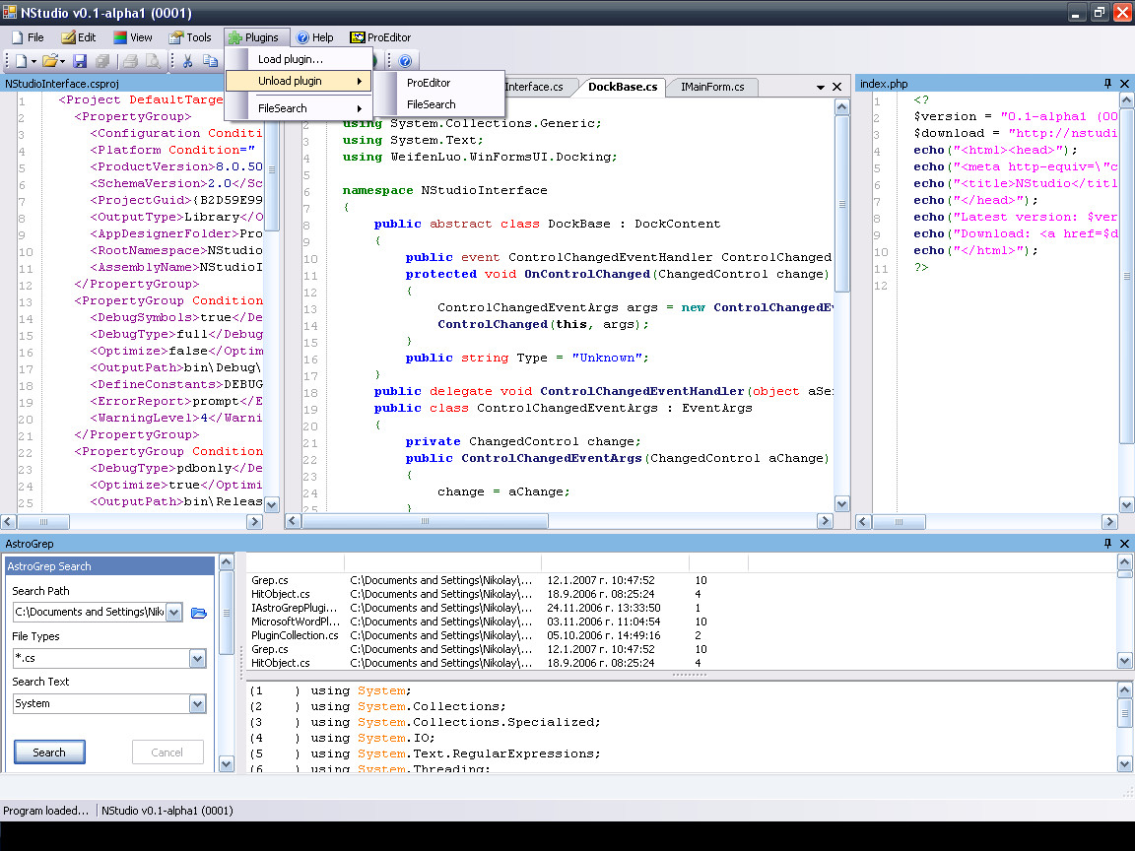Image resolution: width=1135 pixels, height=851 pixels.
Task: Close the index.php panel
Action: coord(1124,84)
